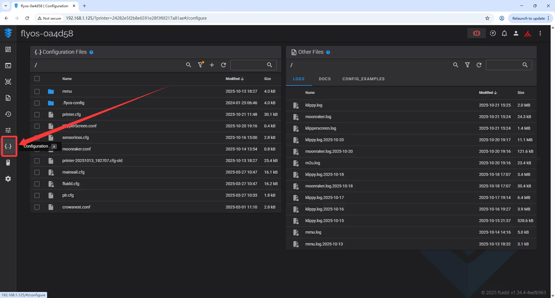Switch to the DOCS tab
The height and width of the screenshot is (298, 555).
325,79
